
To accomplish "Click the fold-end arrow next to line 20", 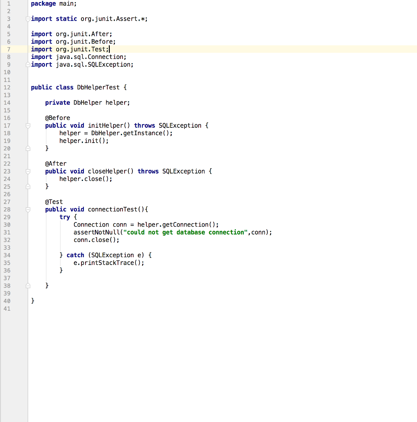I will (27, 148).
